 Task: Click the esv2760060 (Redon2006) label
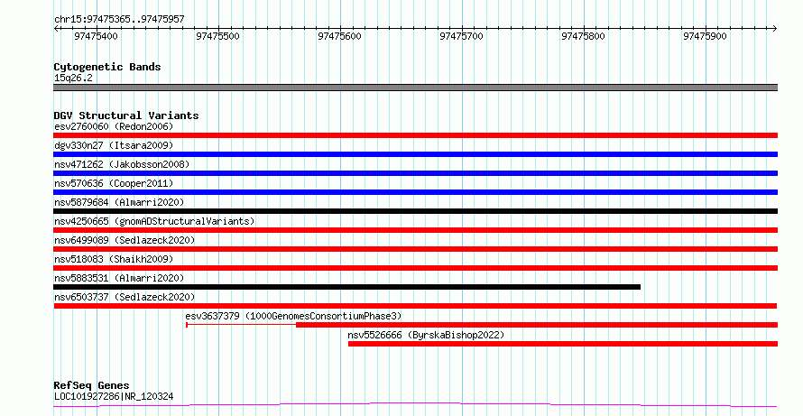tap(114, 126)
